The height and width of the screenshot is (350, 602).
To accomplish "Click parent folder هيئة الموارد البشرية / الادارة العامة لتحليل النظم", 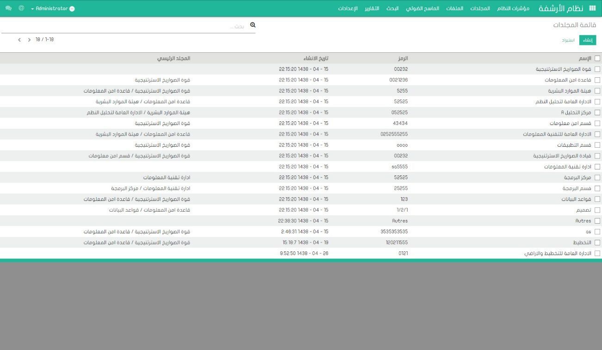I will tap(139, 112).
